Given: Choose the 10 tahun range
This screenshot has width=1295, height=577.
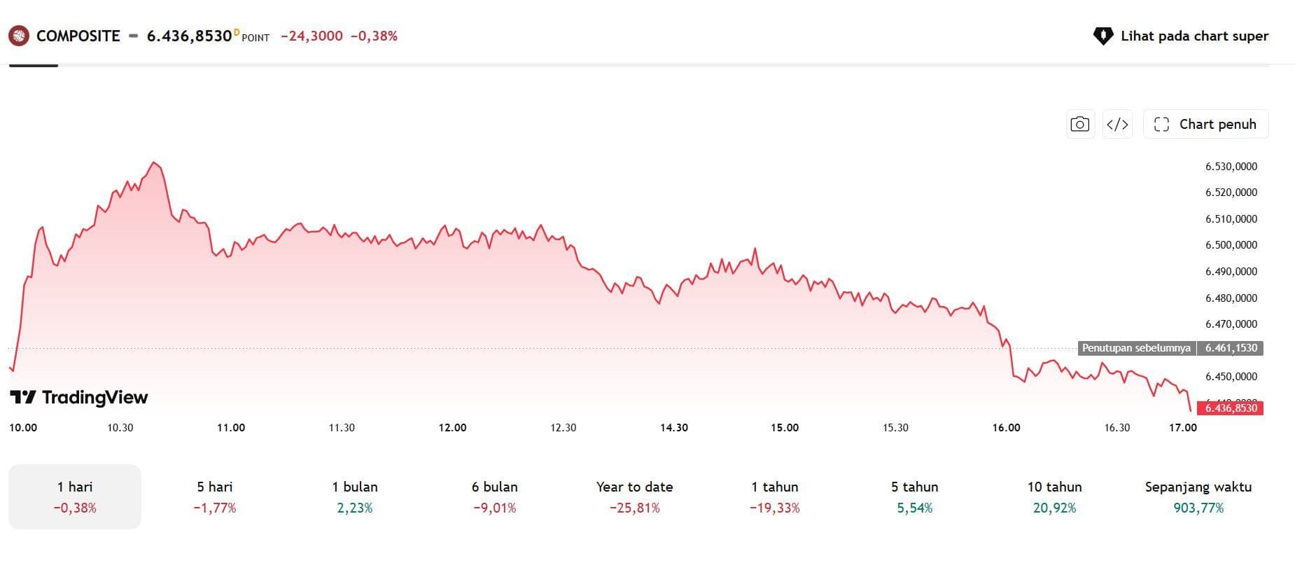Looking at the screenshot, I should coord(1055,496).
